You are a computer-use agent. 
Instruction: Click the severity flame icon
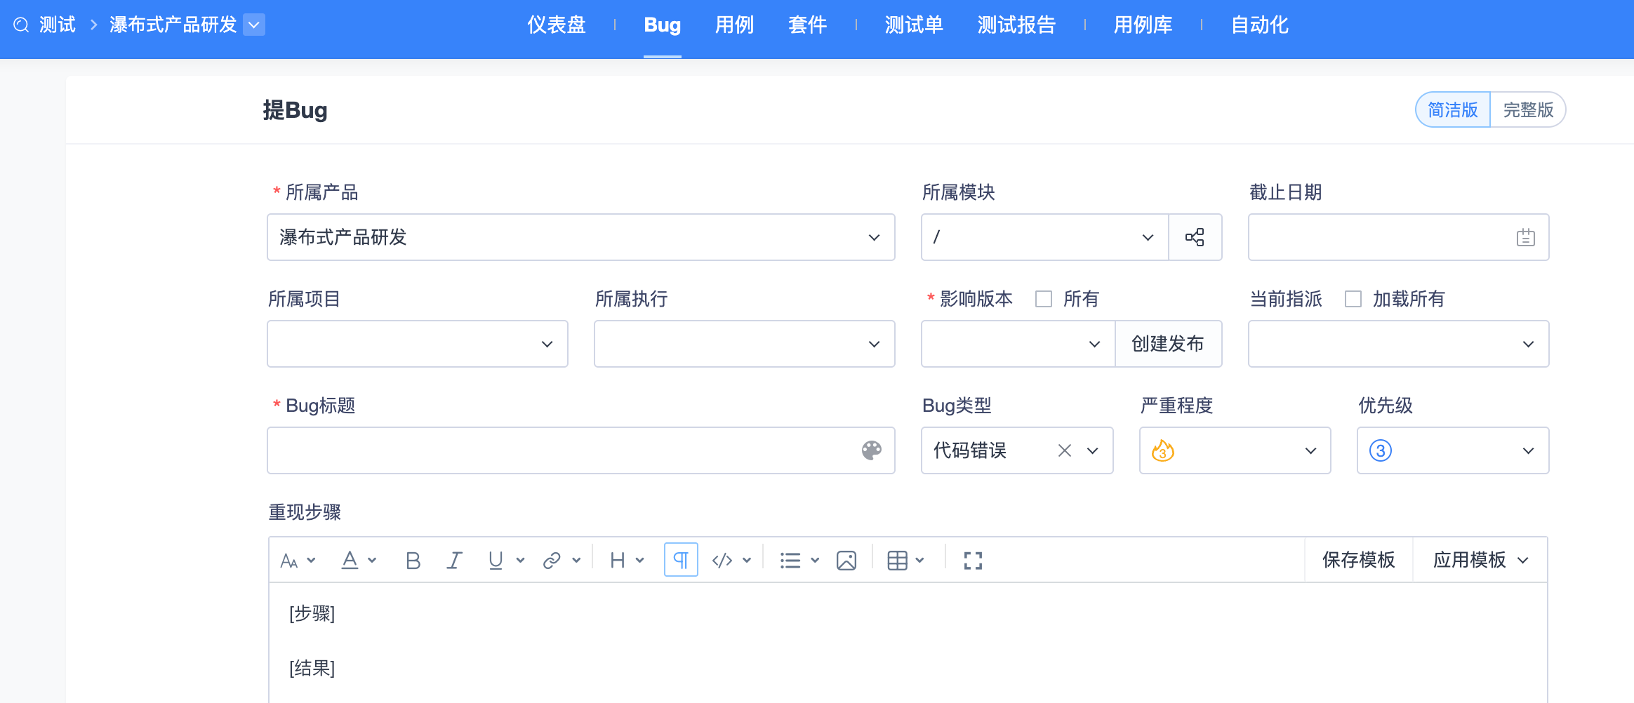point(1162,450)
